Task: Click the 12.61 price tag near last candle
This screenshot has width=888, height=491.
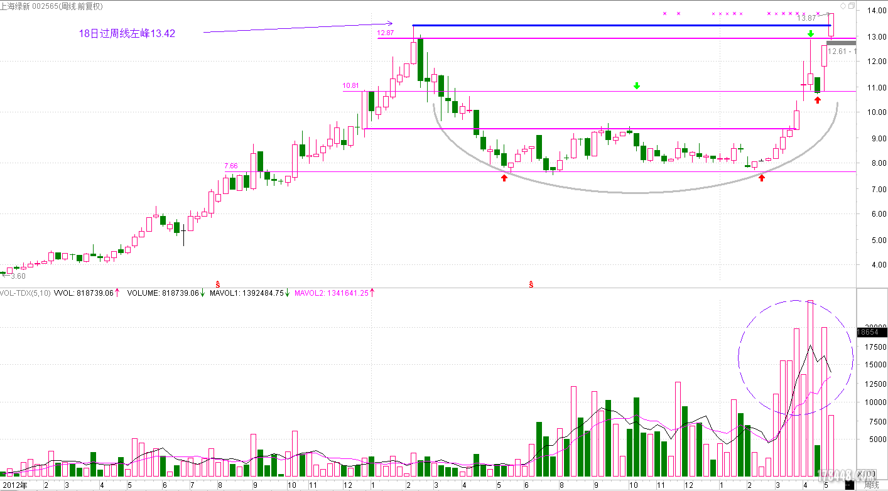Action: [842, 51]
